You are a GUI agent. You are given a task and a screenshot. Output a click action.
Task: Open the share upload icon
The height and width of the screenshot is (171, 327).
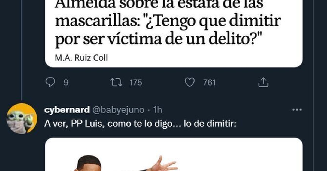[x=263, y=82]
